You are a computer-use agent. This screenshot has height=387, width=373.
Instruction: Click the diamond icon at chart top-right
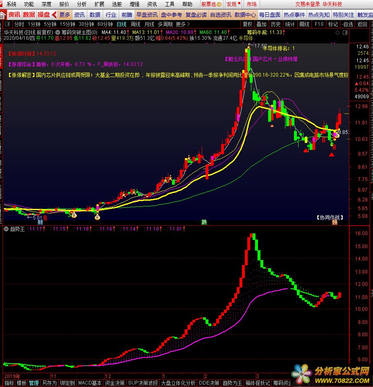[x=338, y=33]
